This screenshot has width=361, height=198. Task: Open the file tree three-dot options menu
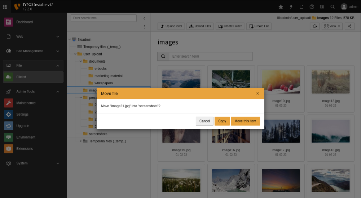tap(144, 27)
